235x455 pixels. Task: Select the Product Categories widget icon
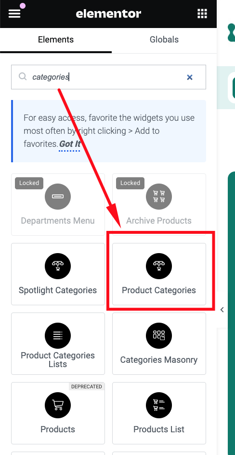click(159, 266)
